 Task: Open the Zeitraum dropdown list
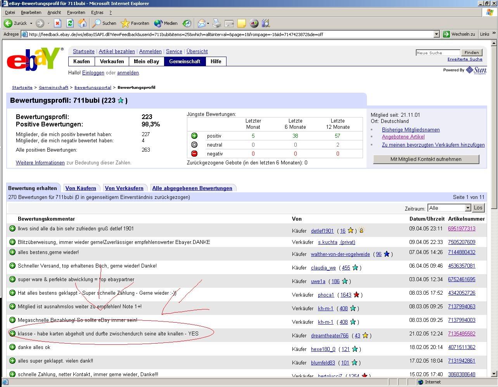(x=468, y=208)
